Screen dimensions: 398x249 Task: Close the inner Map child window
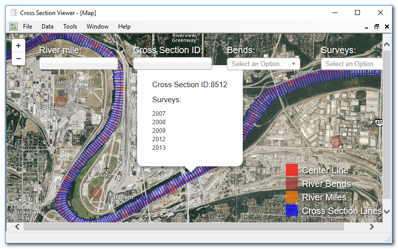(387, 27)
